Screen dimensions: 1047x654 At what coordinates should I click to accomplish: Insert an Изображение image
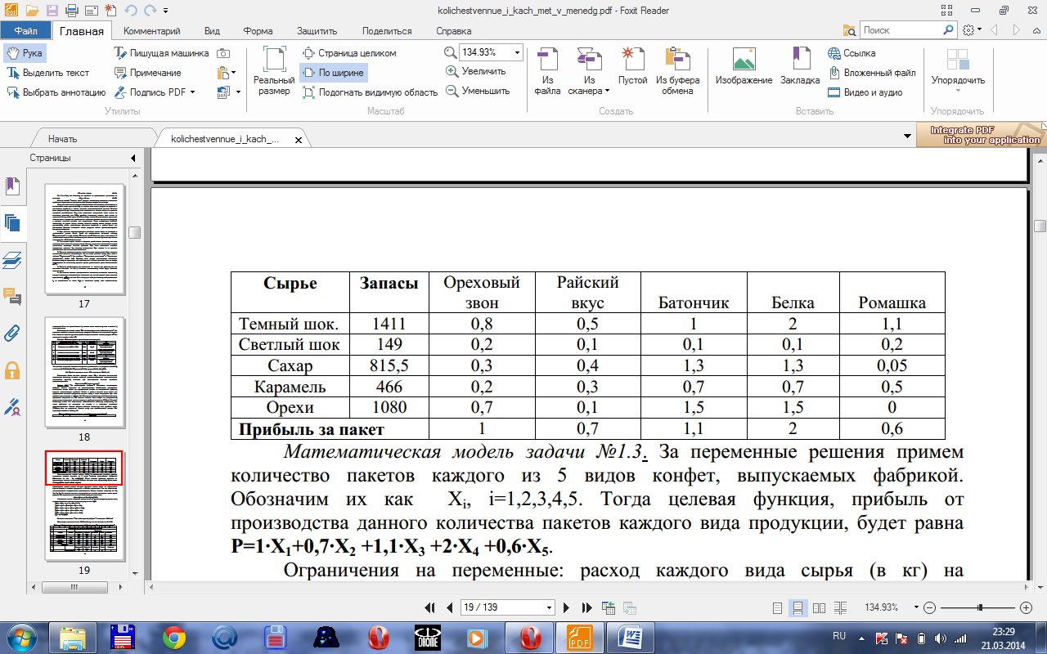coord(744,67)
